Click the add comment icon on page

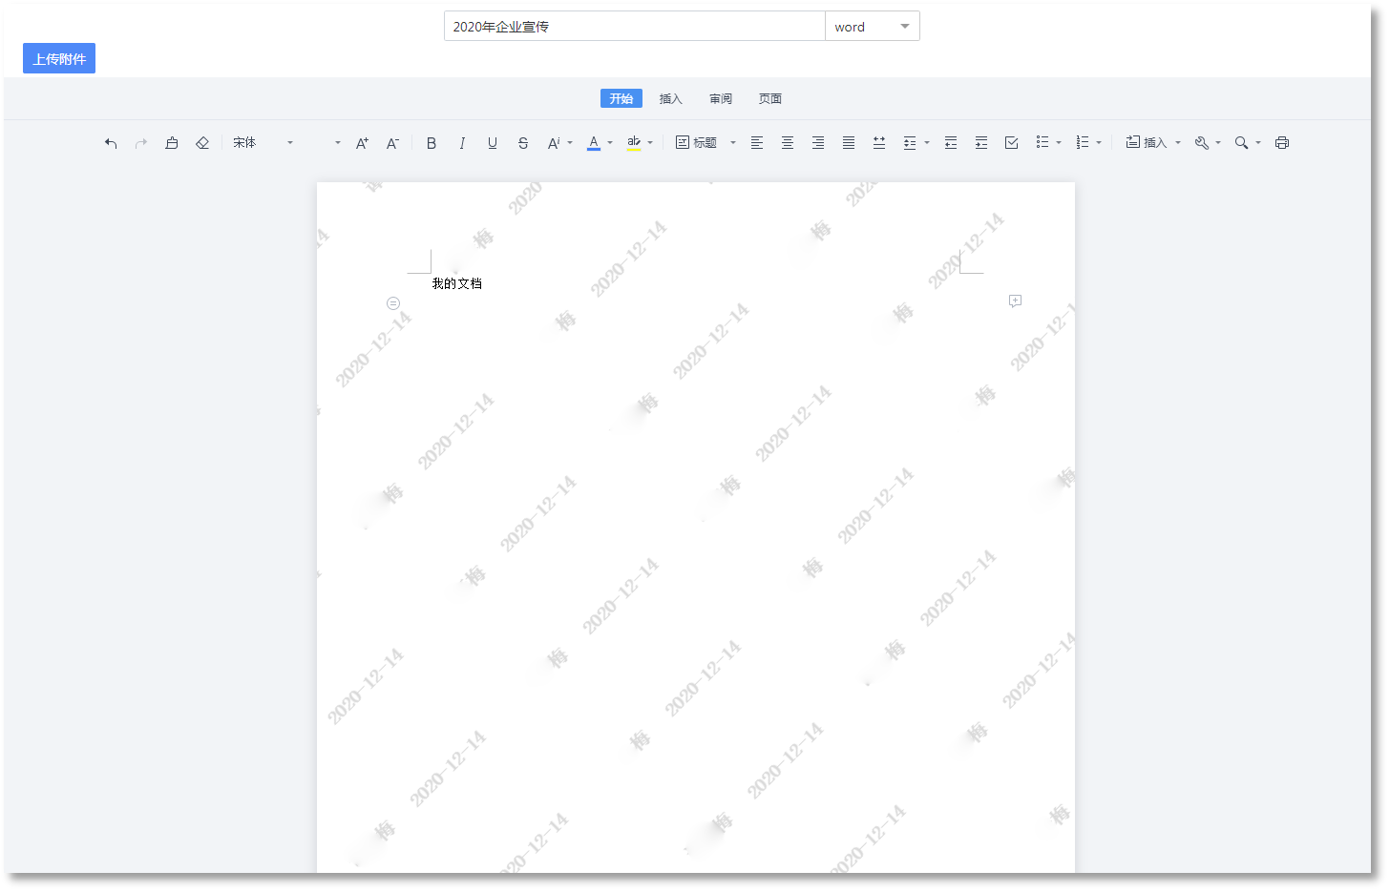point(1015,301)
